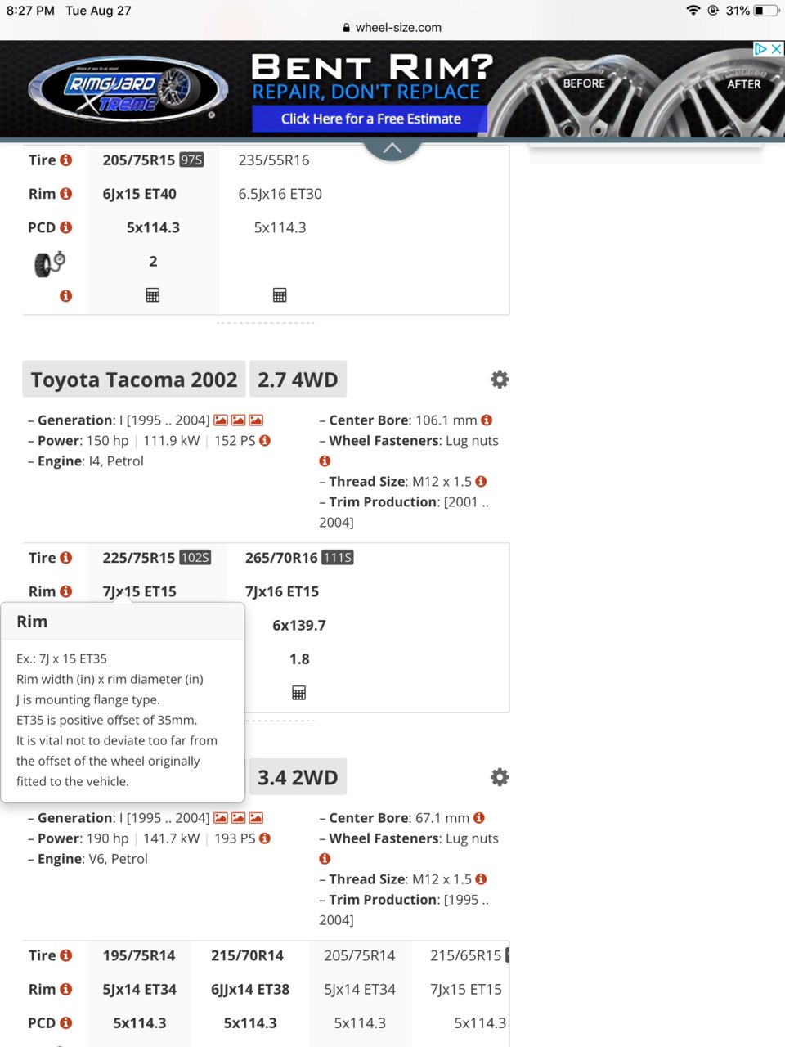This screenshot has width=785, height=1047.
Task: Tap the Wheel Fasteners info icon under 3.4 2WD
Action: click(x=325, y=859)
